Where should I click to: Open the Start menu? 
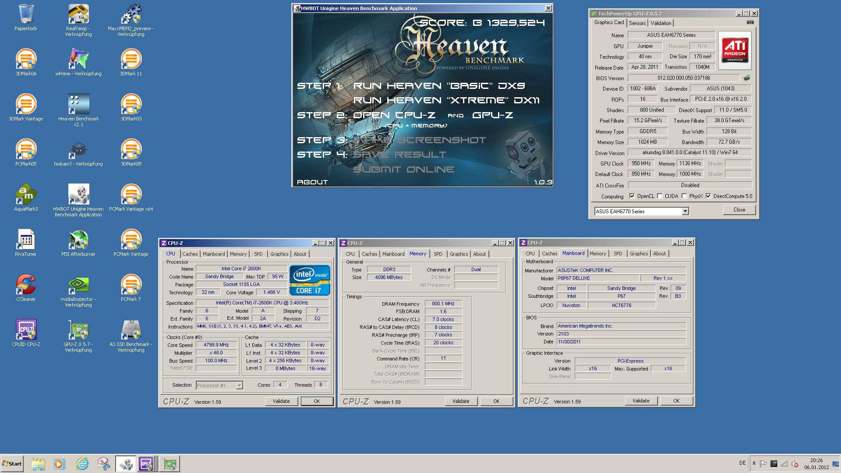point(12,464)
